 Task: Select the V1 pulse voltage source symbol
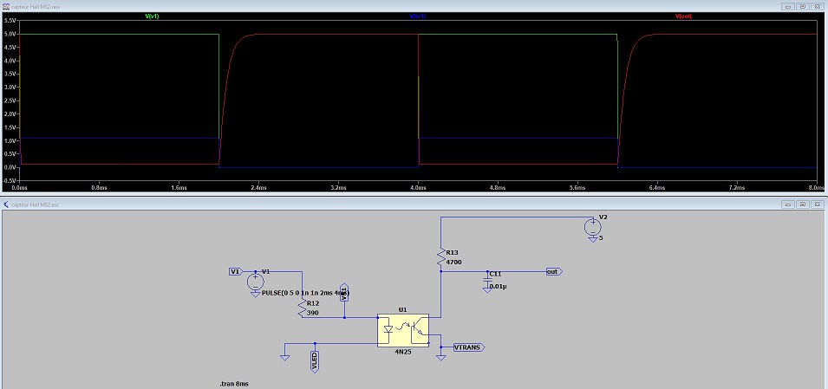click(x=255, y=281)
